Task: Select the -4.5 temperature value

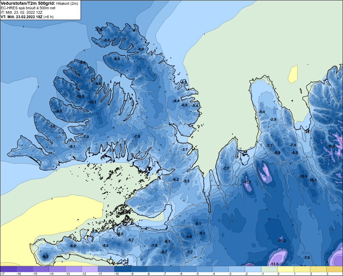Action: click(184, 82)
